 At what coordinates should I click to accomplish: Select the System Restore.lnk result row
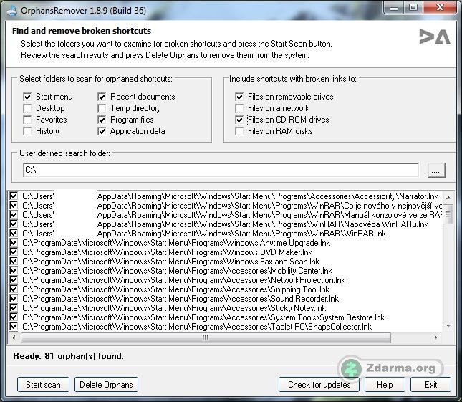pos(203,317)
